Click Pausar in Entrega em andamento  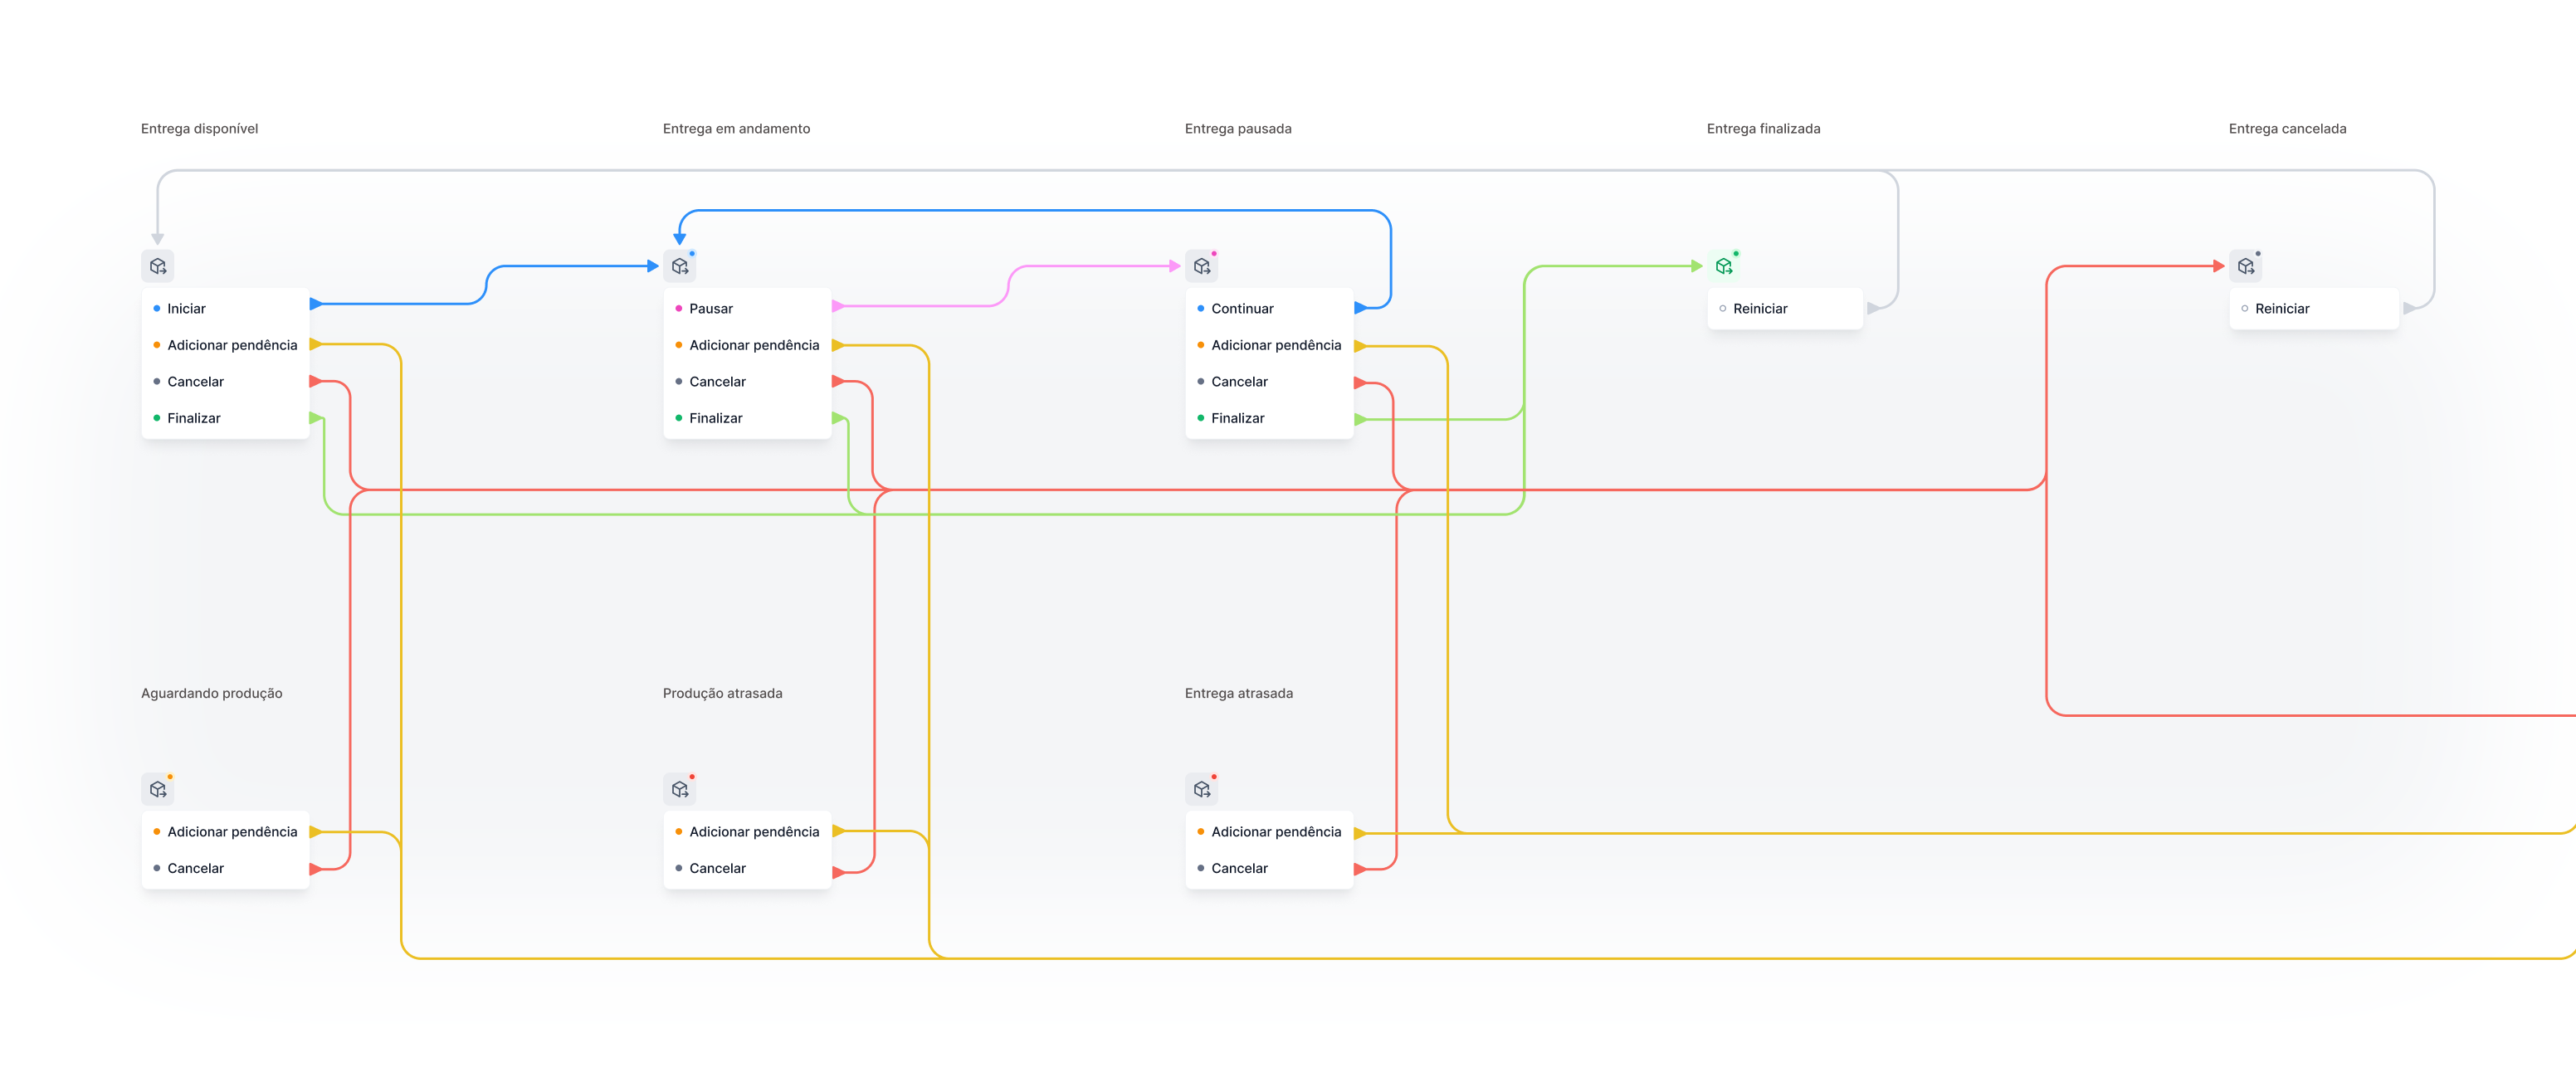[x=710, y=308]
